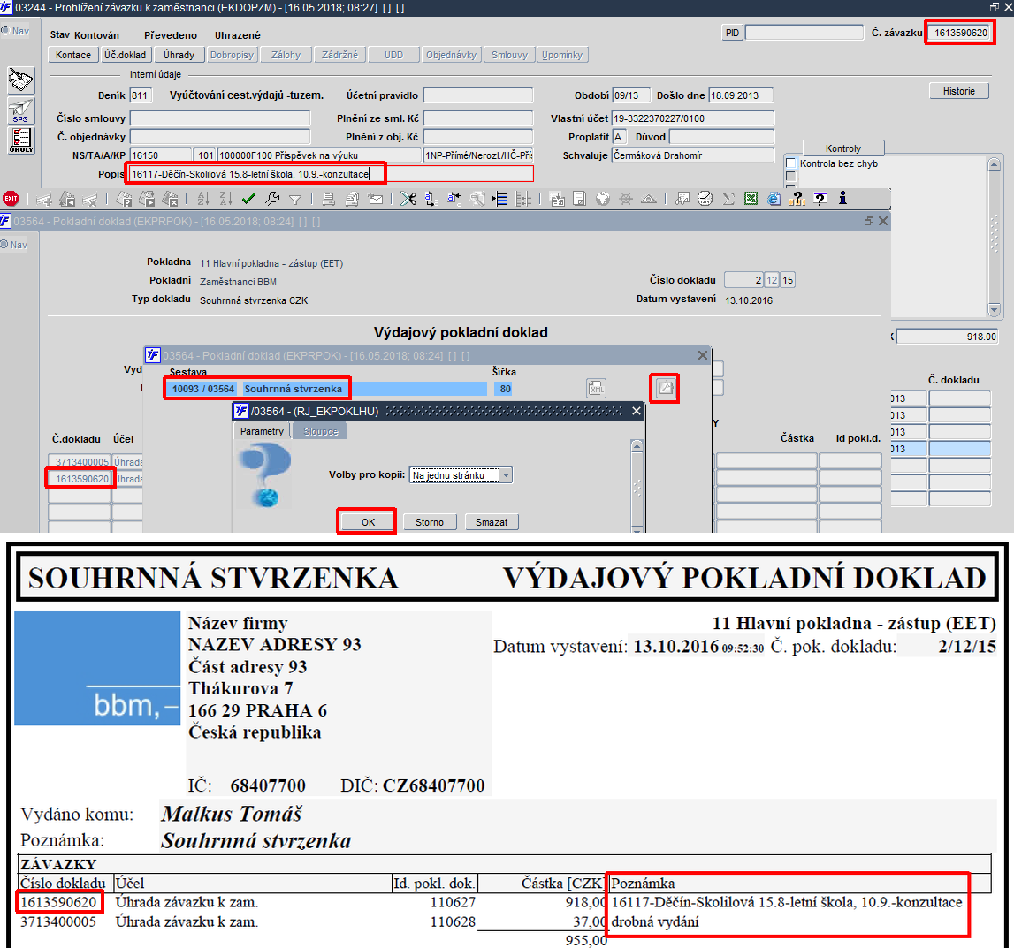Screen dimensions: 1014x948
Task: Click the Došlo dne field 18.09.2013
Action: pos(741,95)
